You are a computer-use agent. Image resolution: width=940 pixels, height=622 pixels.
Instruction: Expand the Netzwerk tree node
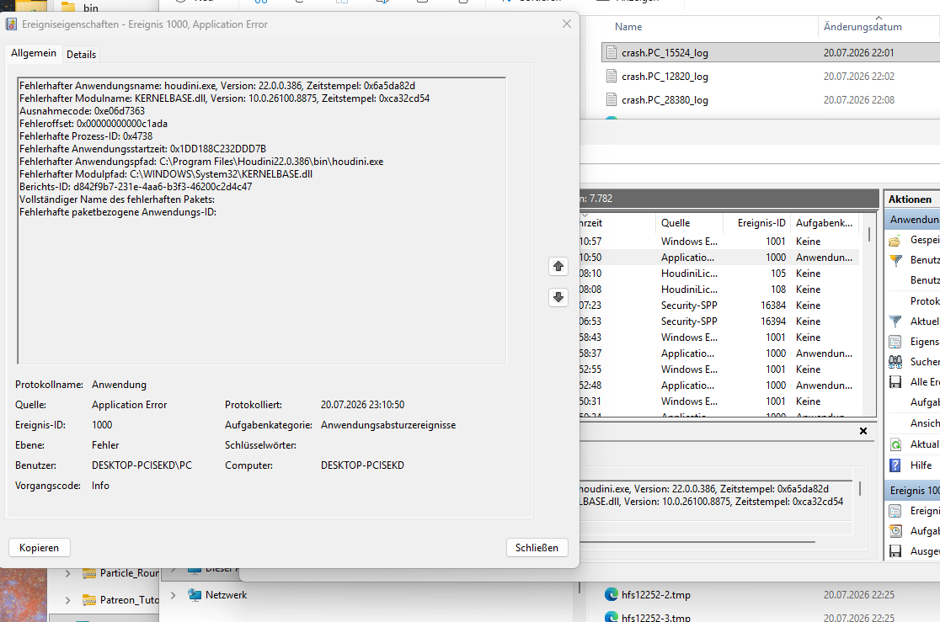tap(174, 595)
